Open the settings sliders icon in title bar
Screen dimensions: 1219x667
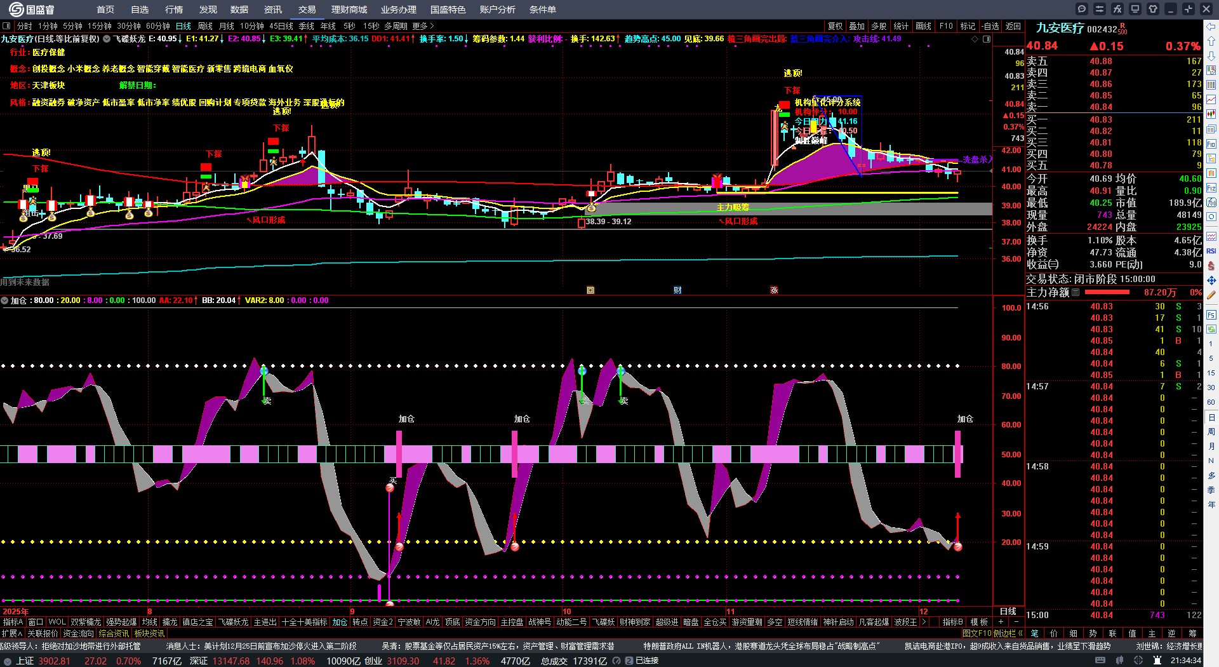coord(1100,9)
